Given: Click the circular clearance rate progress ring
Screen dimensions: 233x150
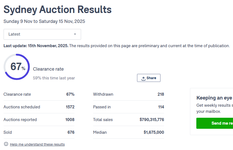Looking at the screenshot, I should (17, 67).
